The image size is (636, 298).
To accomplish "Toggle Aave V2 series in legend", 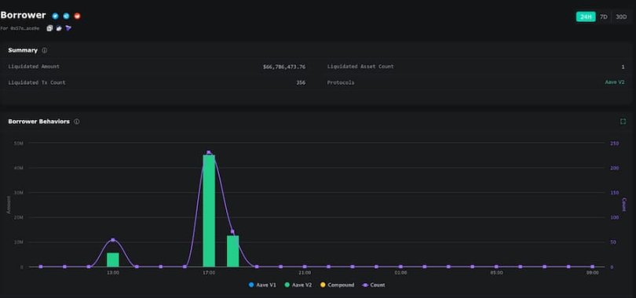I will pyautogui.click(x=298, y=285).
